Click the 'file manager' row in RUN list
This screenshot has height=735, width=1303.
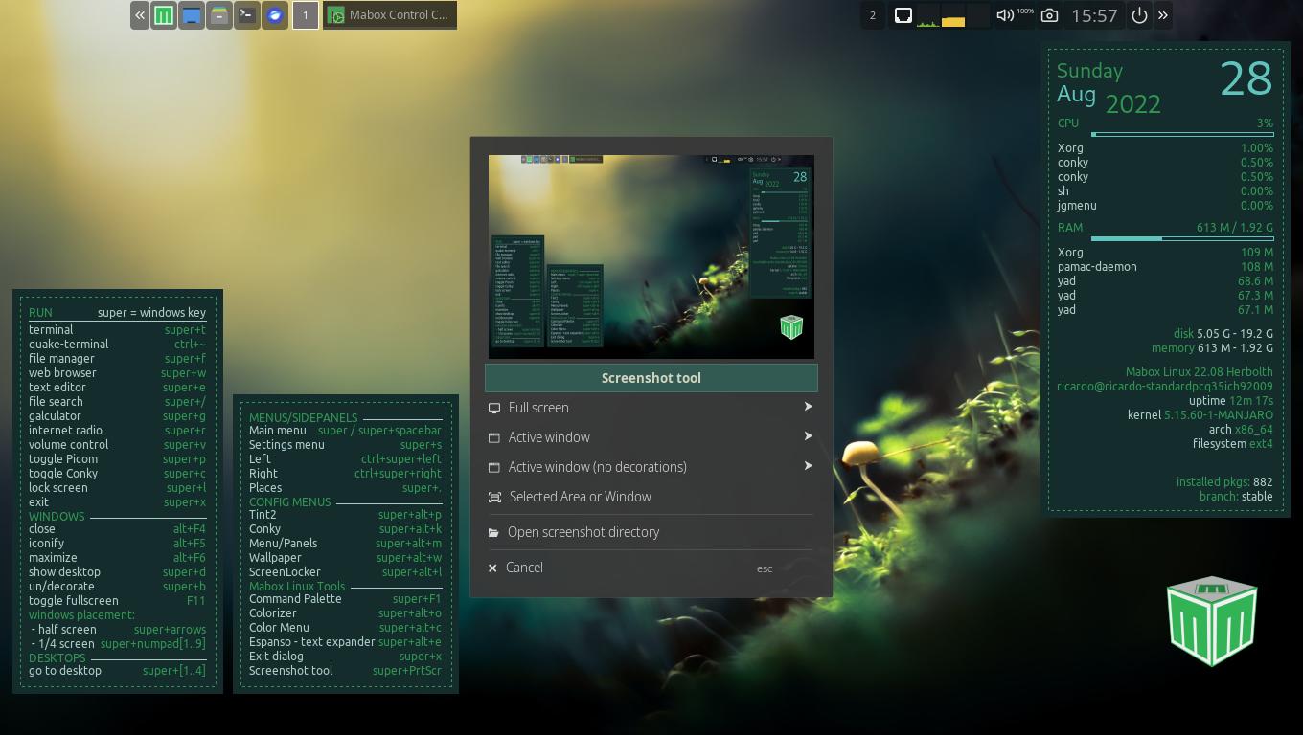point(117,358)
